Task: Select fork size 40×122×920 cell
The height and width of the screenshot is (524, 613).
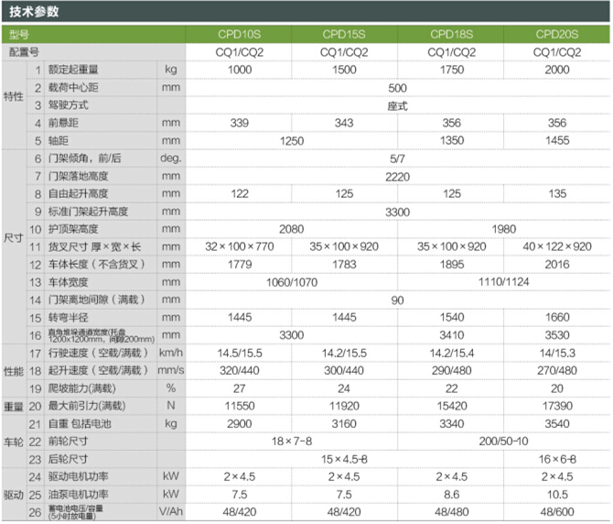Action: [556, 246]
